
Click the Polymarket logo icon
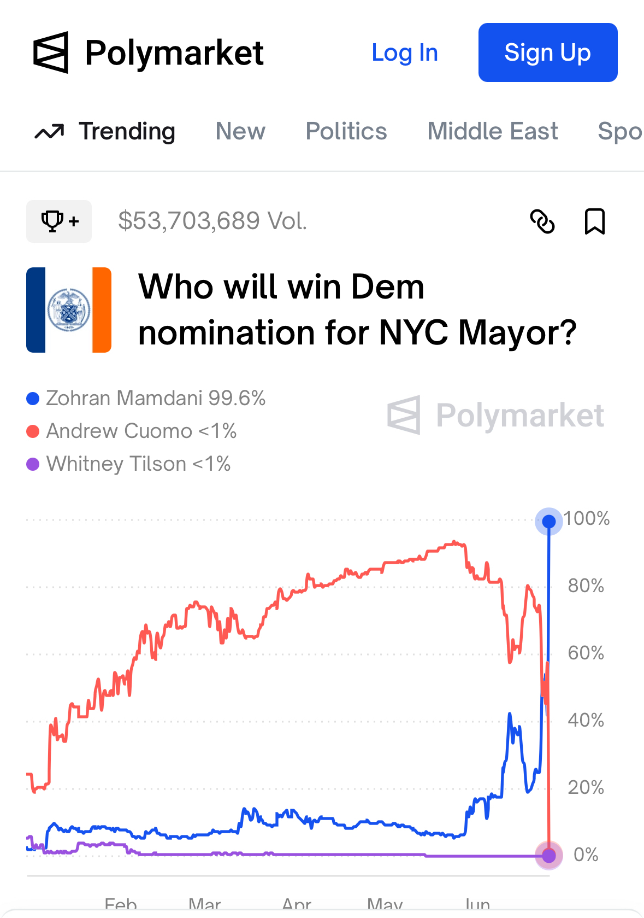(51, 52)
